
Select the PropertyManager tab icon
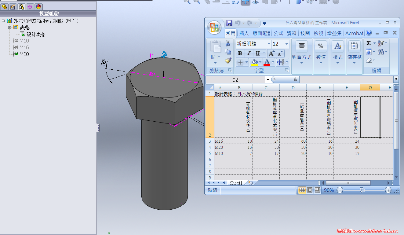coord(12,6)
